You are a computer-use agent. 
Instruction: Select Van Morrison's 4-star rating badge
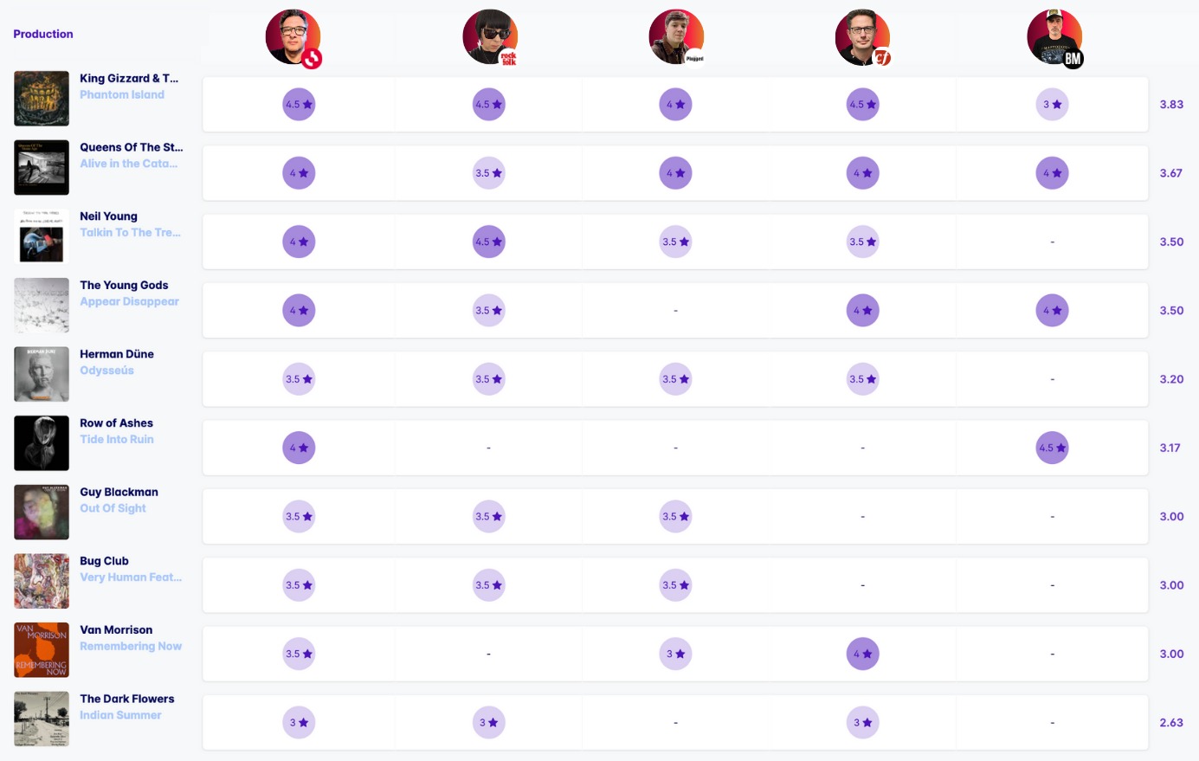point(862,655)
